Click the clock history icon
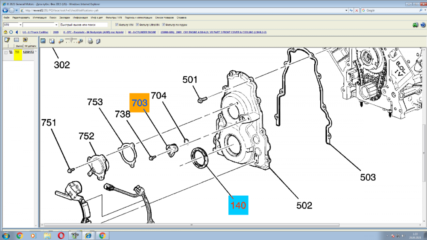This screenshot has height=240, width=427. 10,32
